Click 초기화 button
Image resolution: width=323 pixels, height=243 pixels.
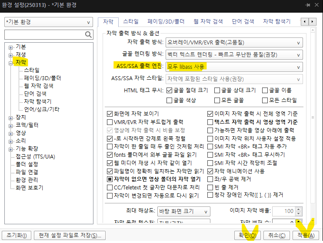pos(17,235)
